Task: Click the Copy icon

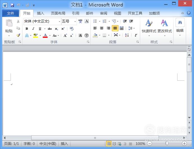Action: pyautogui.click(x=18, y=28)
